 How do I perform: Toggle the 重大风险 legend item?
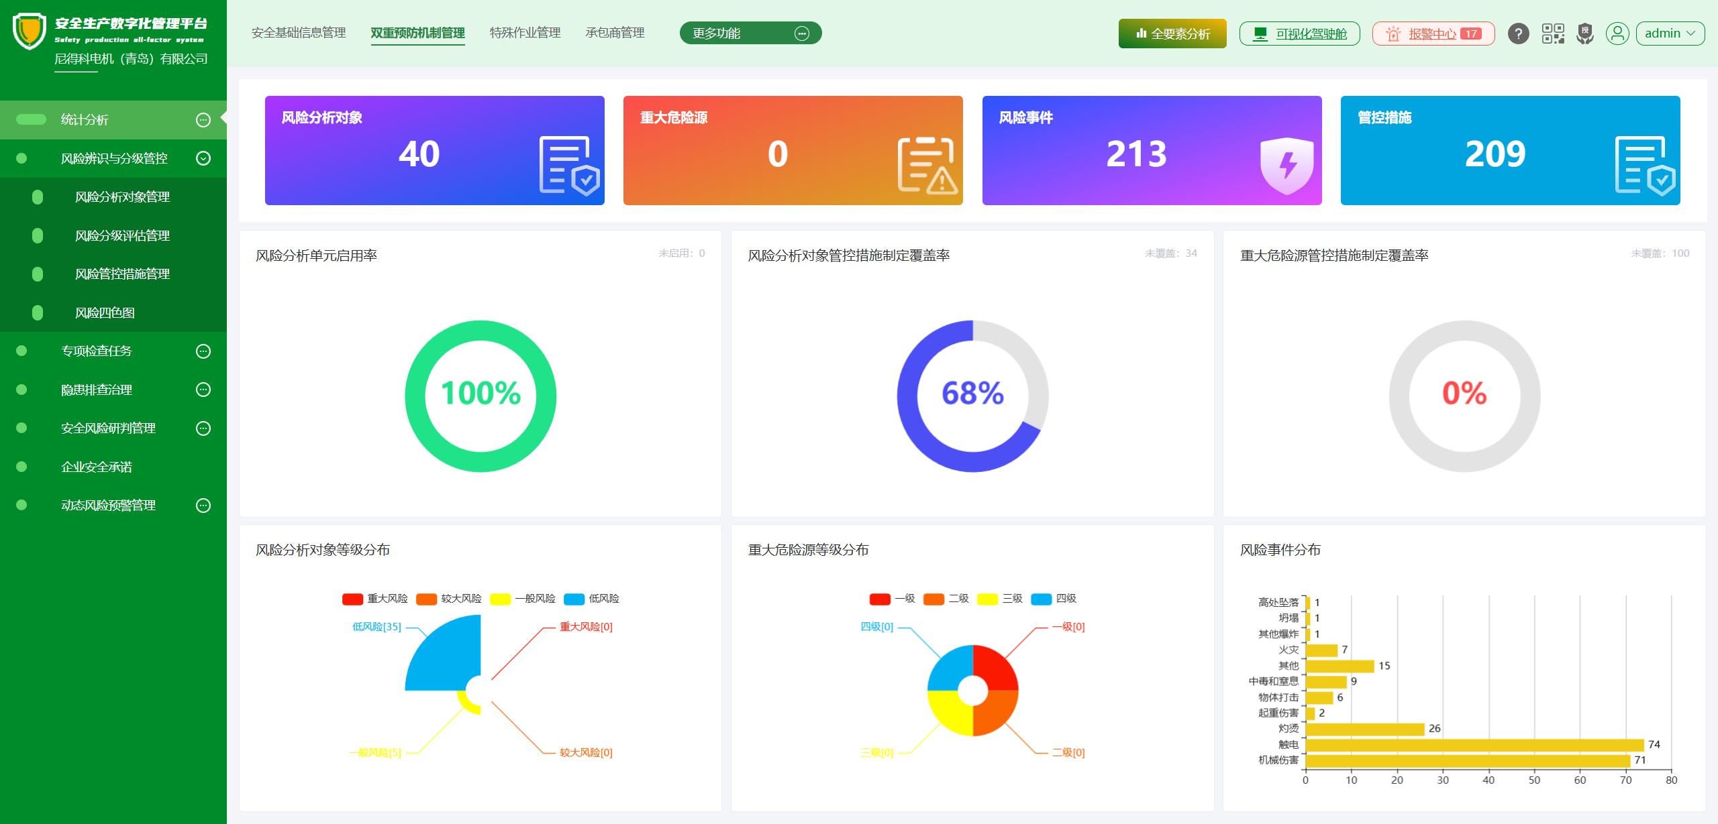click(x=375, y=599)
